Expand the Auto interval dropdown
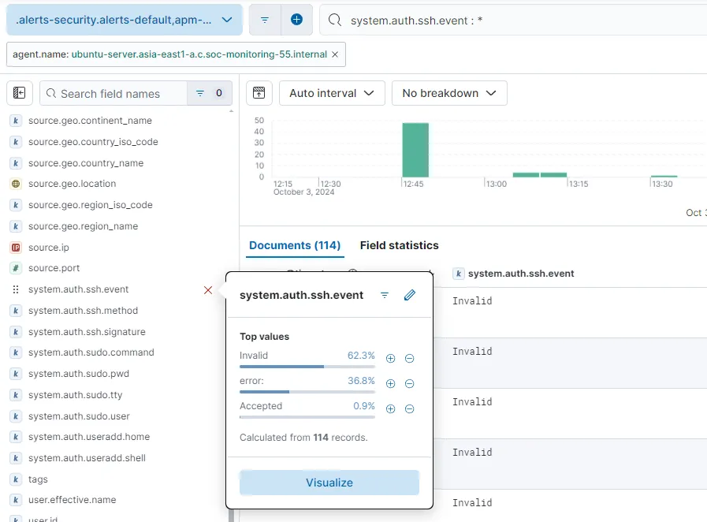Screen dimensions: 707x522 point(332,93)
